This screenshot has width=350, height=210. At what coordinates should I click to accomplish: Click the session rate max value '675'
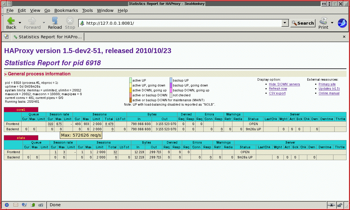coord(59,124)
